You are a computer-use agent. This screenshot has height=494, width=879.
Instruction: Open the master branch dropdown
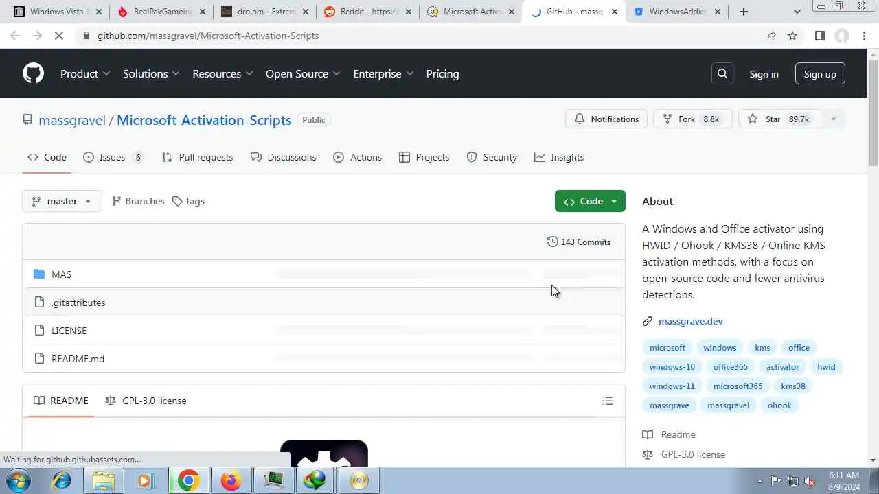point(62,201)
